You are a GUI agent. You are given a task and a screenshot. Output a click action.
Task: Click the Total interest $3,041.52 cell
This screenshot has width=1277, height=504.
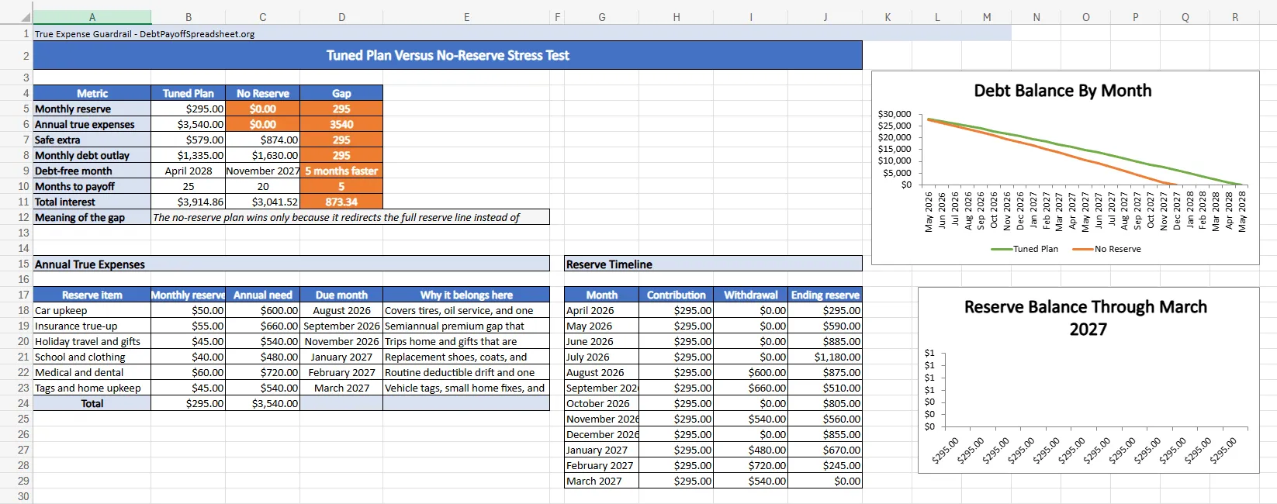262,202
